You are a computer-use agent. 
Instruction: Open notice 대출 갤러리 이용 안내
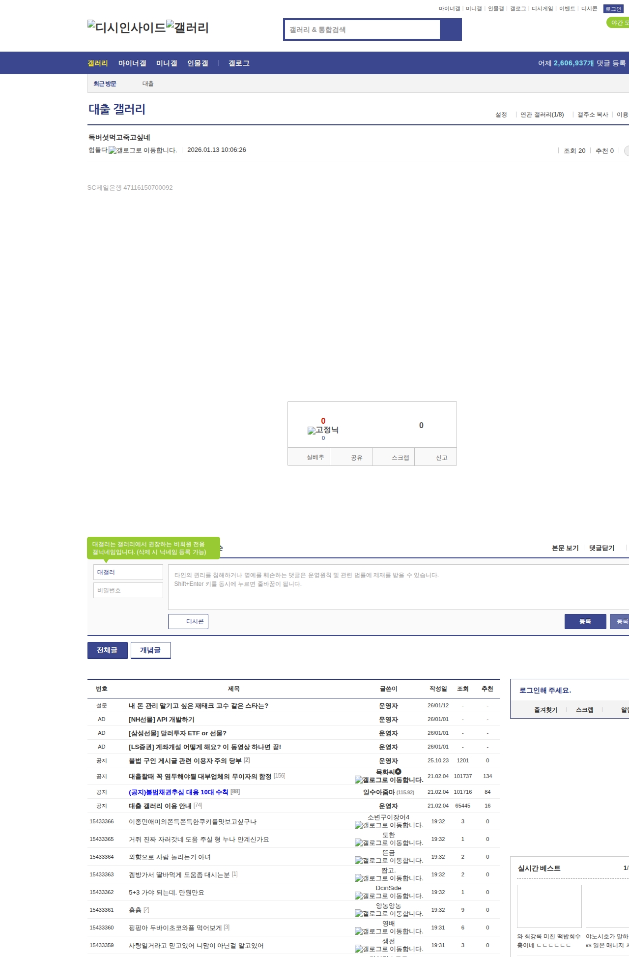pyautogui.click(x=160, y=806)
